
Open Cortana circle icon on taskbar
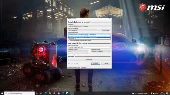coord(37,93)
